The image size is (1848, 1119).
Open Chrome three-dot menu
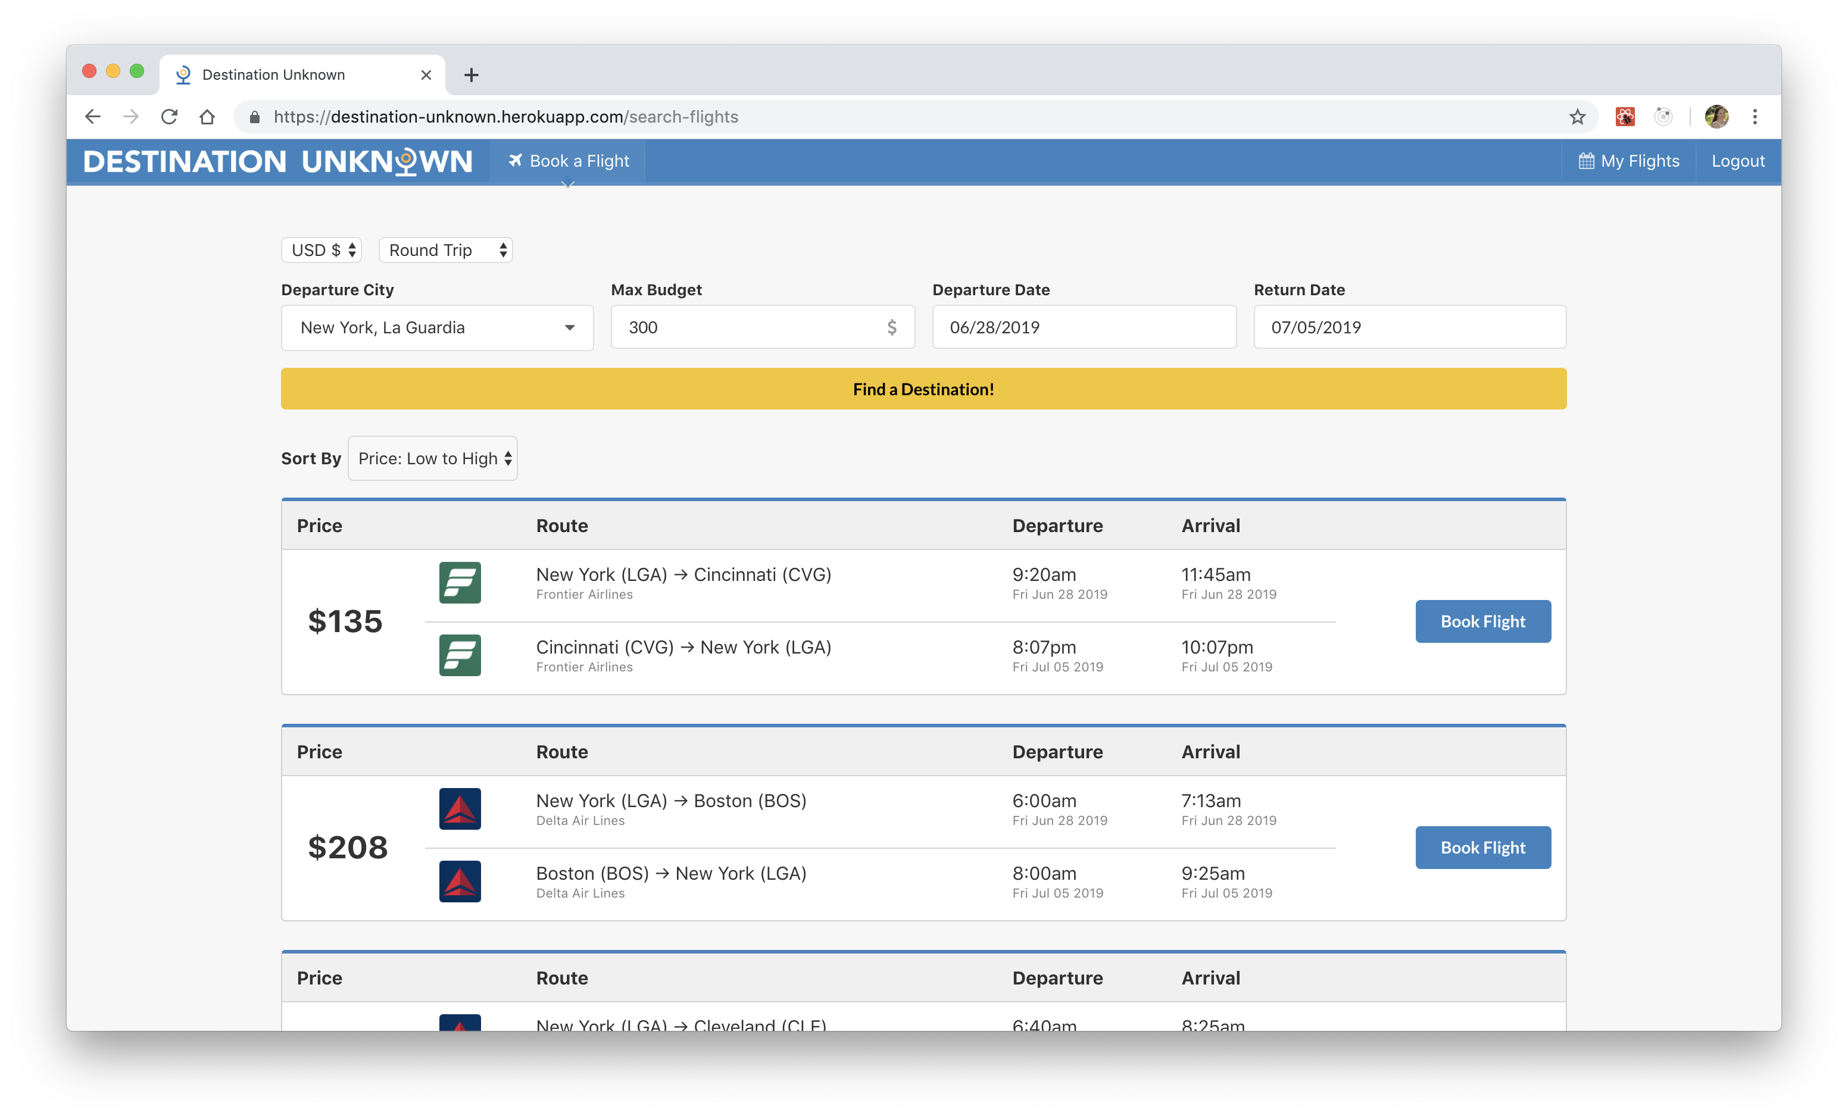1755,116
